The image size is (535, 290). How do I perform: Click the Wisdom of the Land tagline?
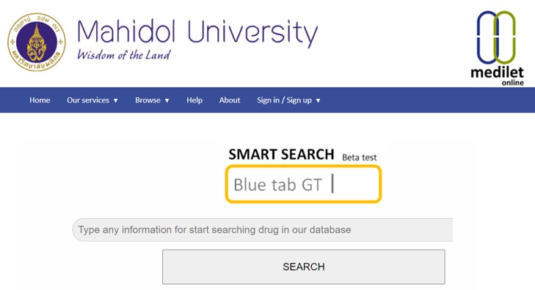click(123, 55)
